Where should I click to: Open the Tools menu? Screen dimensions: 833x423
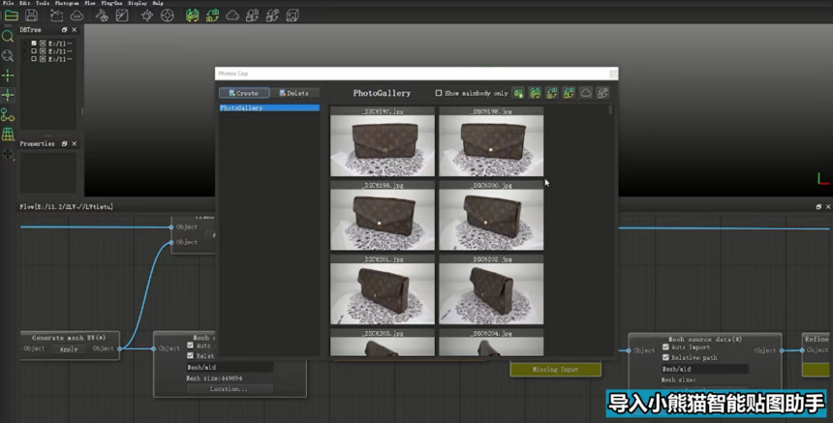[x=43, y=3]
